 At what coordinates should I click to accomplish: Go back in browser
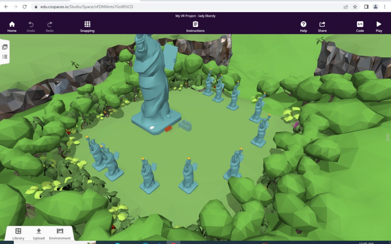click(x=6, y=7)
